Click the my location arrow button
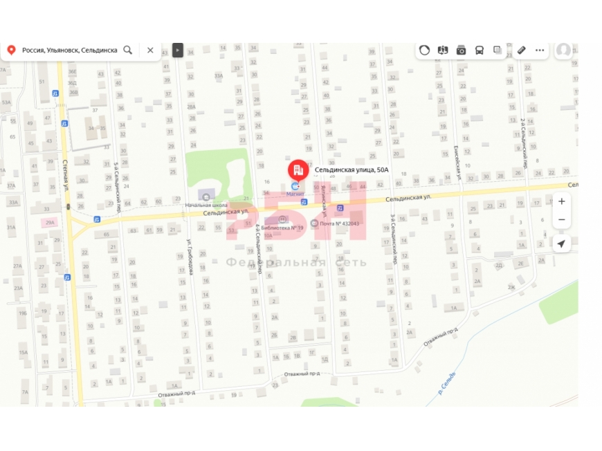The image size is (602, 451). tap(561, 243)
